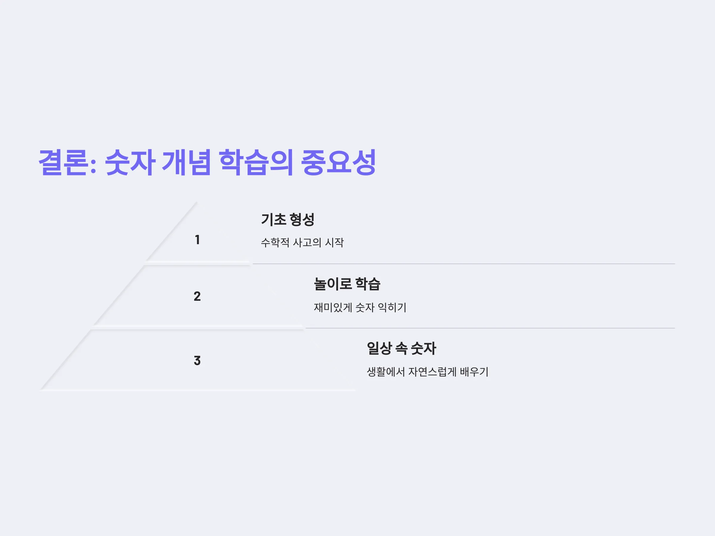Select the number 3 in the pyramid
This screenshot has width=715, height=536.
pos(197,361)
